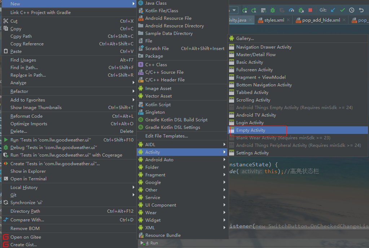The width and height of the screenshot is (369, 248).
Task: Expand the Analyze submenu arrow
Action: point(133,83)
